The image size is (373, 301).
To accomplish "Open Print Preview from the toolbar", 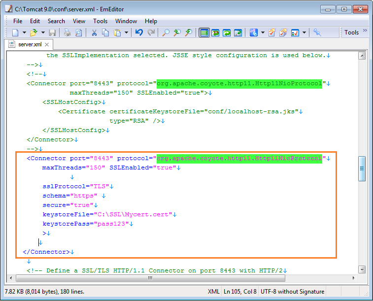I will click(x=78, y=33).
